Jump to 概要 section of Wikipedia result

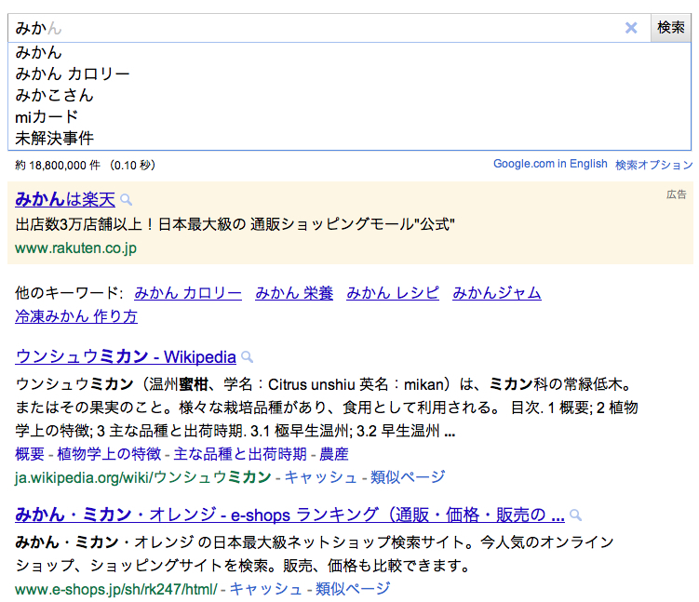coord(30,454)
